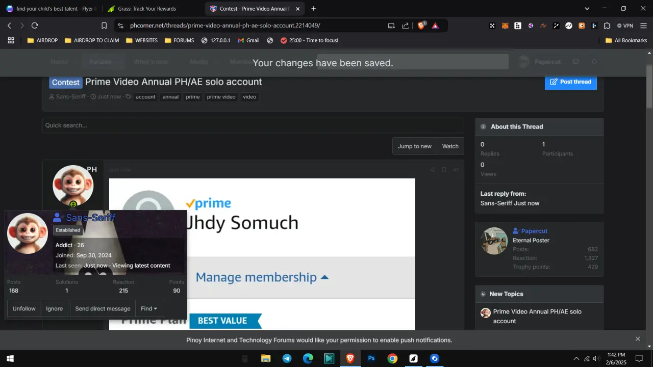The height and width of the screenshot is (367, 653).
Task: Click the Jump to new button
Action: pos(414,146)
